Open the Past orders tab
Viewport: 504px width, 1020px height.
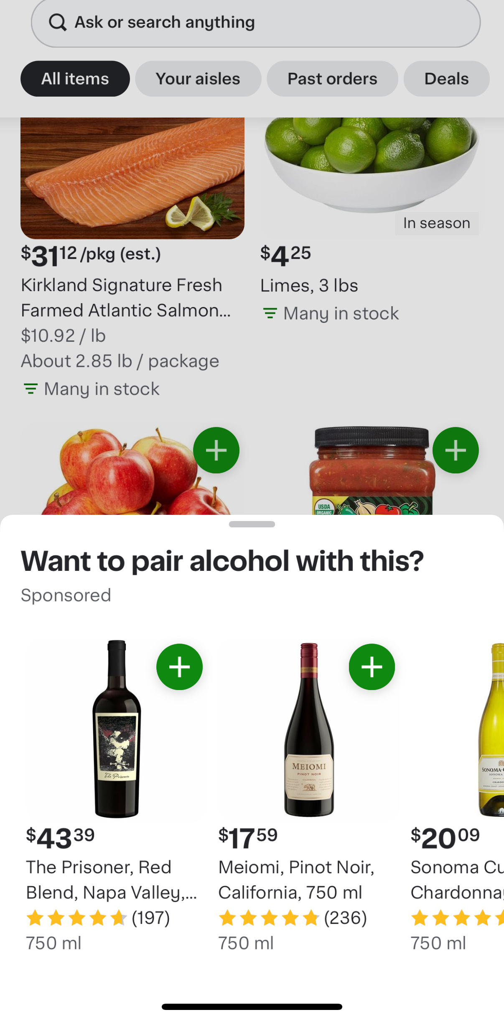click(x=332, y=79)
